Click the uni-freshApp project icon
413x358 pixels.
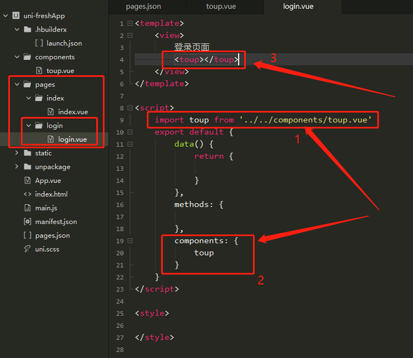[x=16, y=15]
